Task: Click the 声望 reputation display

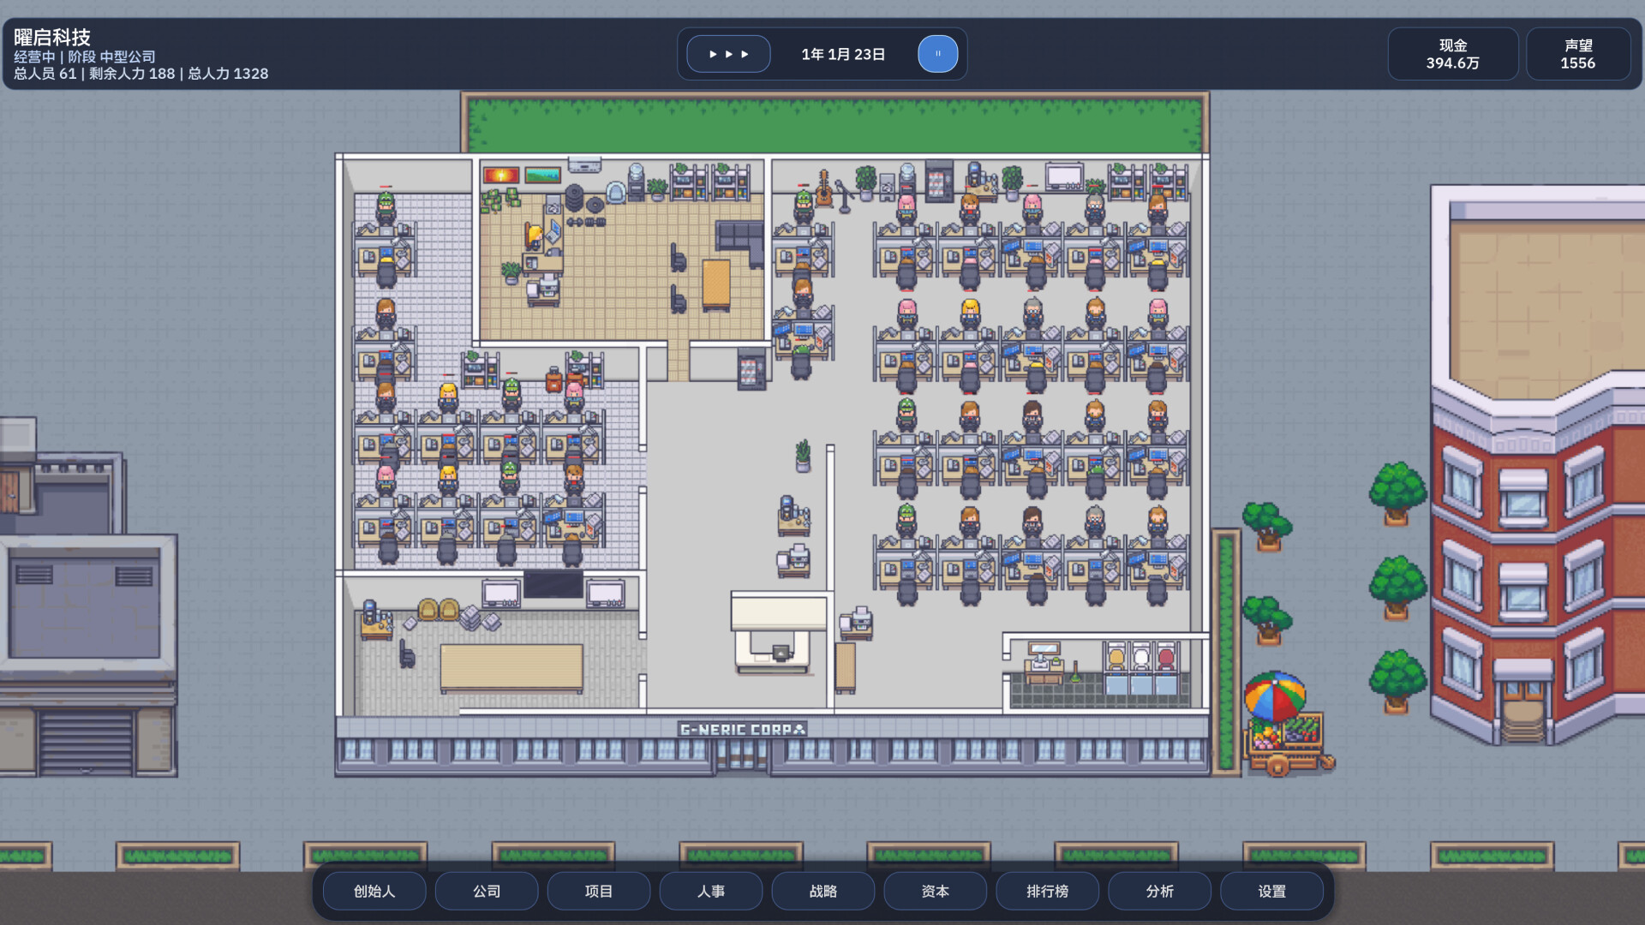Action: [x=1577, y=54]
